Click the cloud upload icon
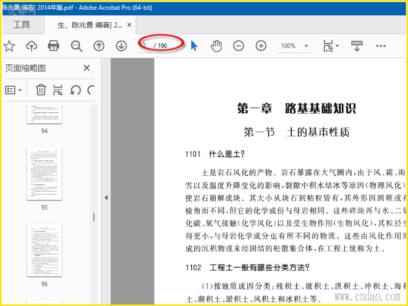 (x=32, y=46)
